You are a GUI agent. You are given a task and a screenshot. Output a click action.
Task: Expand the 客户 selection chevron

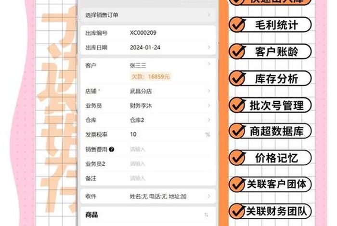click(x=208, y=64)
